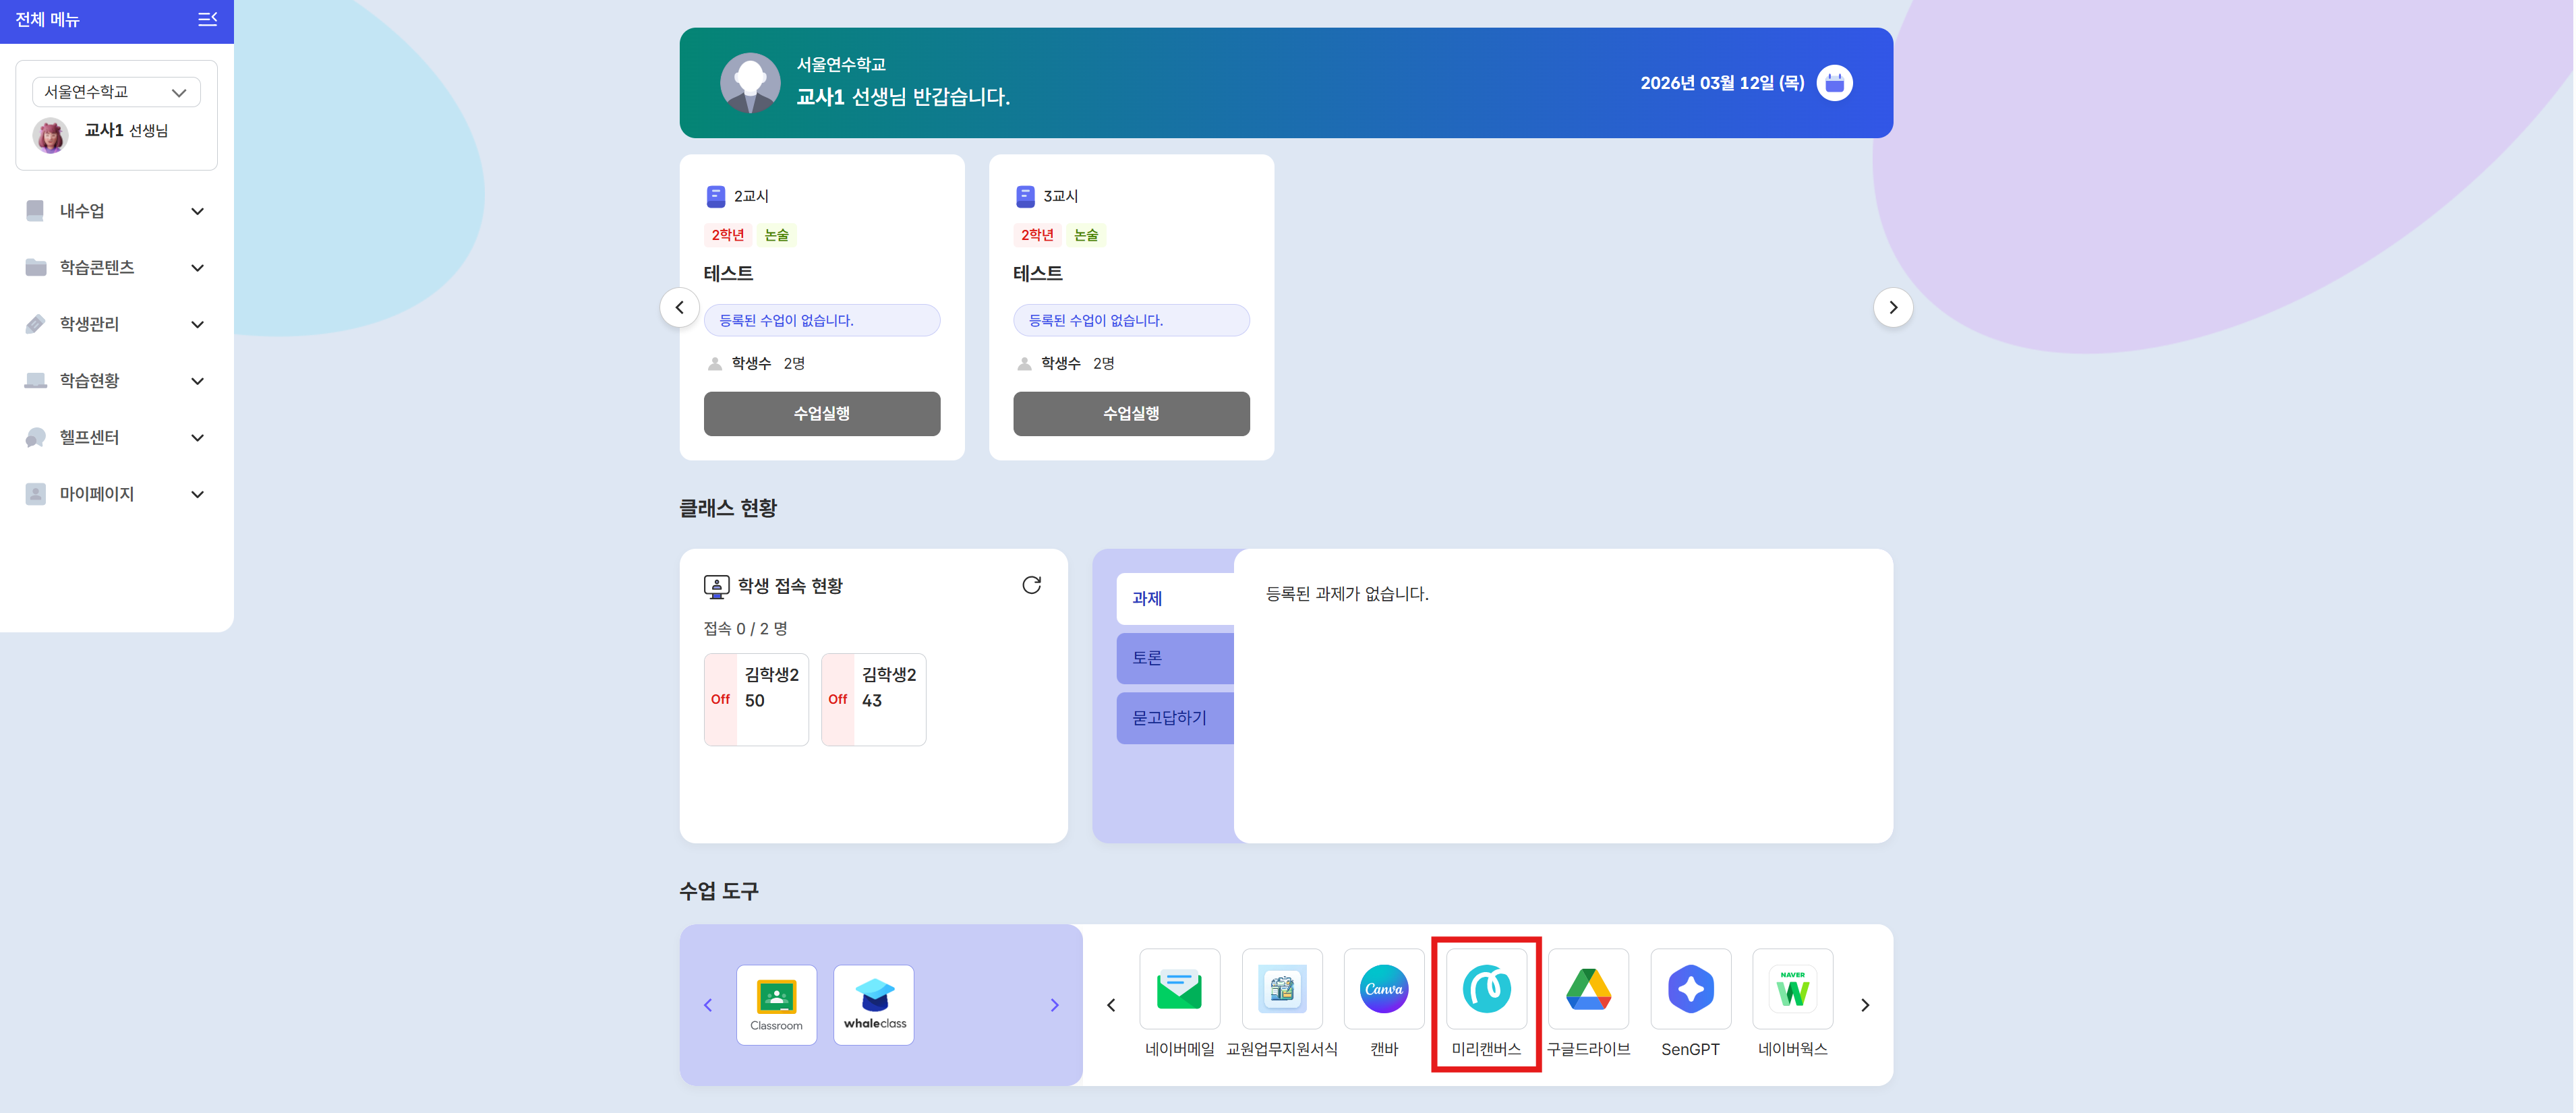Screen dimensions: 2576x1113
Task: Click 수업실행 for the 2교시 class
Action: point(821,413)
